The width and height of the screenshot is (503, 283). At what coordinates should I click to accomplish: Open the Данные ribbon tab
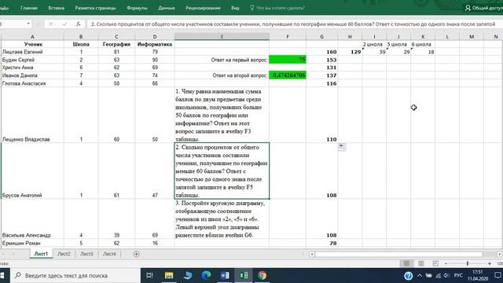pyautogui.click(x=167, y=8)
